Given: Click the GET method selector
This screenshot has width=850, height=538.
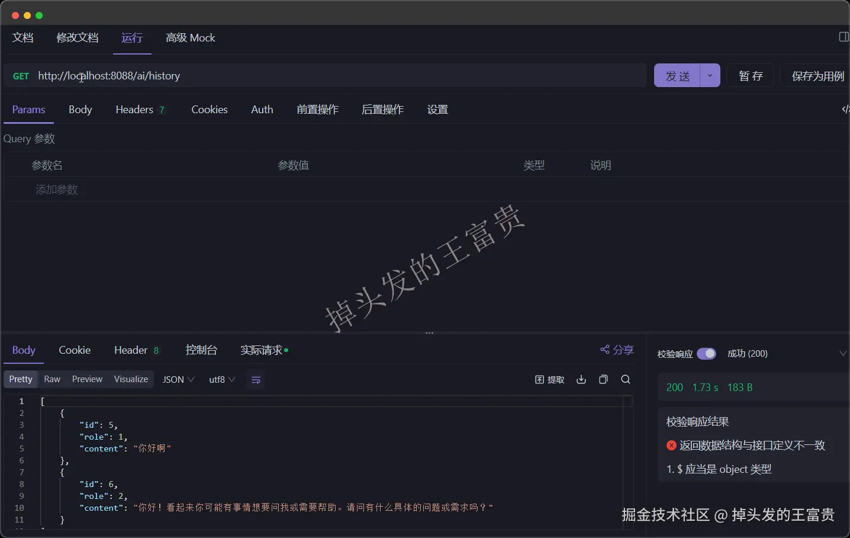Looking at the screenshot, I should (21, 76).
